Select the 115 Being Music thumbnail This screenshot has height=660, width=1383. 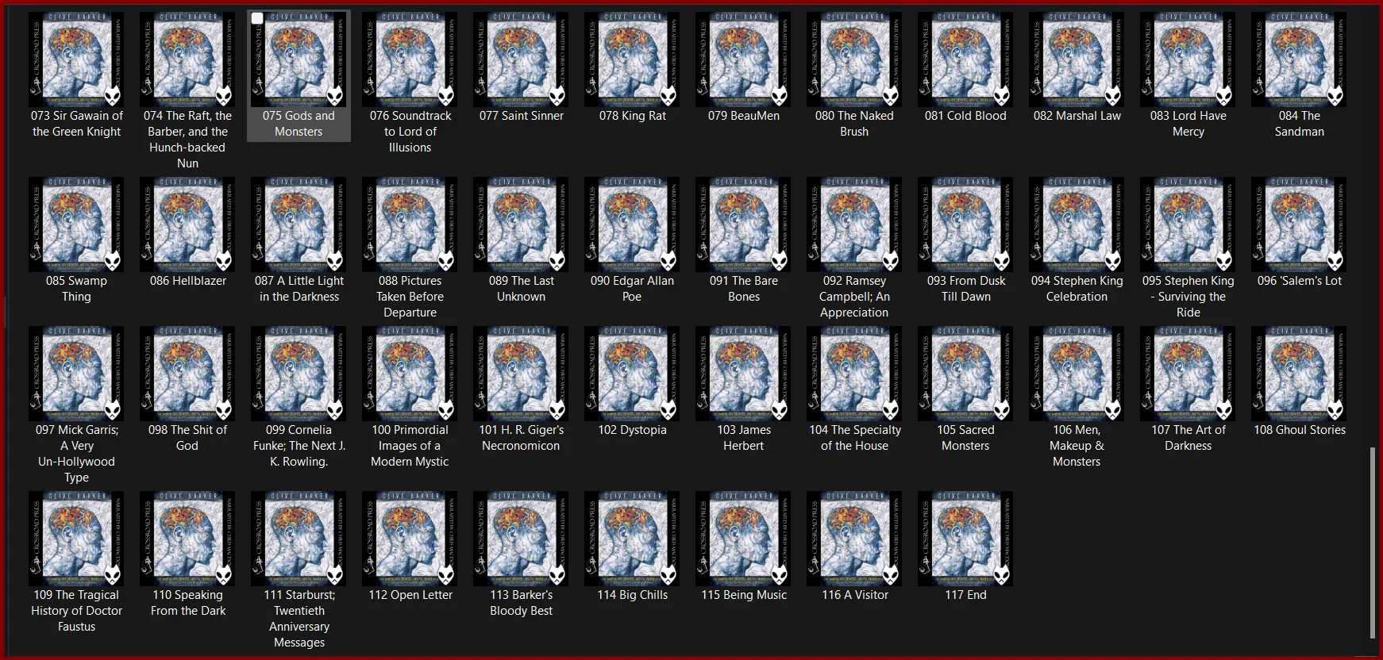(743, 539)
